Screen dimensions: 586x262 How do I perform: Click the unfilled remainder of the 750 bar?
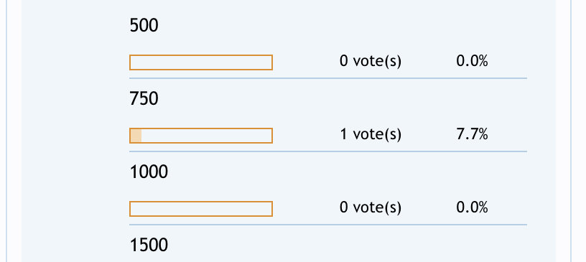(207, 136)
